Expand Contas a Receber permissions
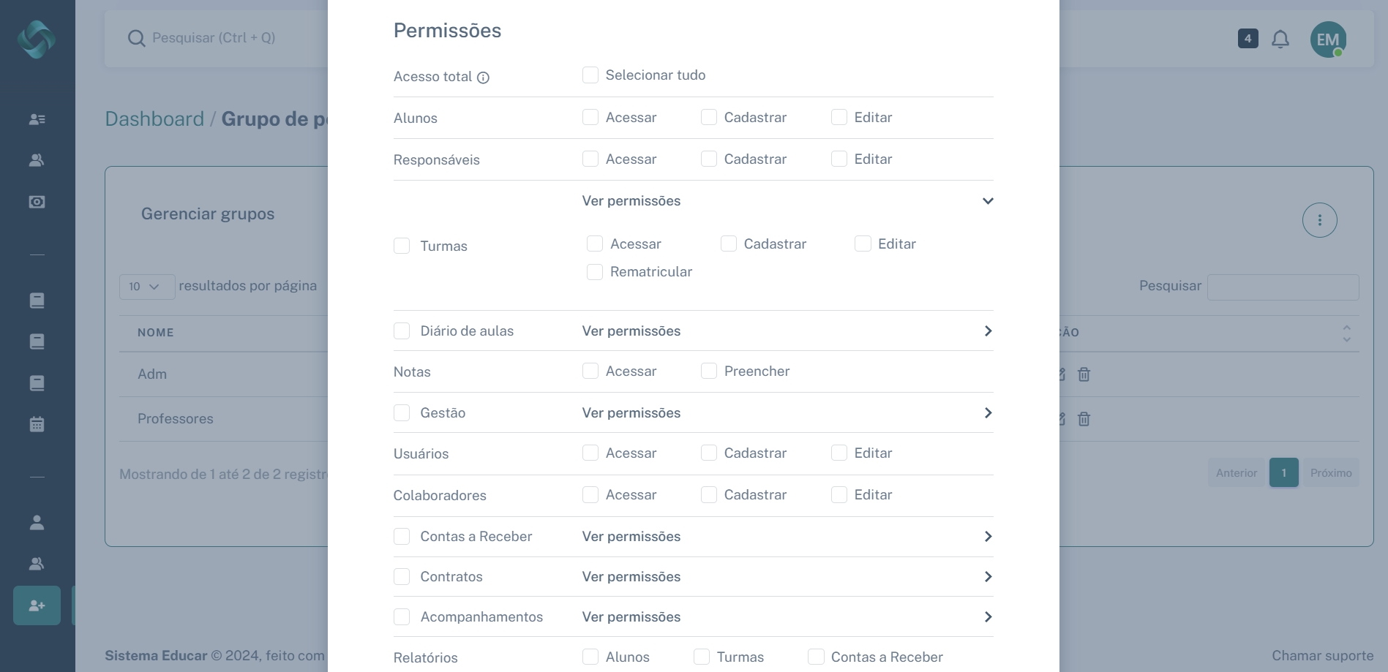 point(988,537)
